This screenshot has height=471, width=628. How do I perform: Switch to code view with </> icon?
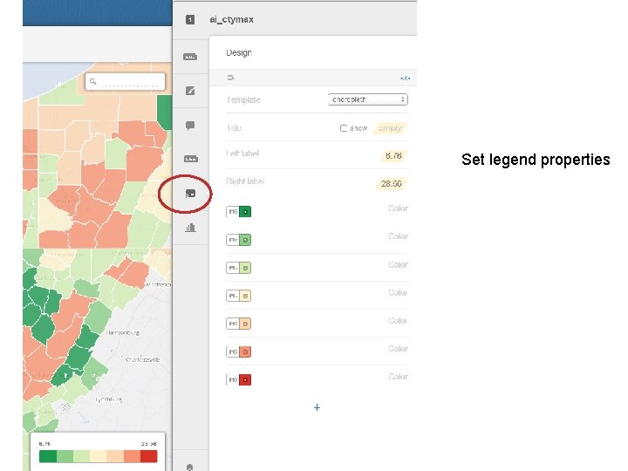point(405,78)
